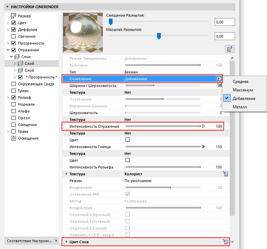Click the selected Слой layer icon
This screenshot has height=249, width=267.
point(20,64)
